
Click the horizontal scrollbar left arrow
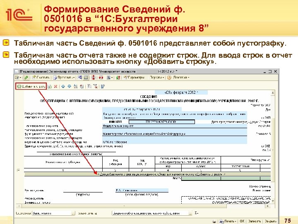tap(19, 206)
